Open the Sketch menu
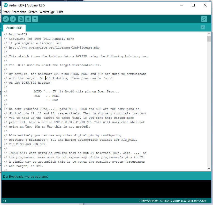Screen dimensions: 213x205 [33, 12]
